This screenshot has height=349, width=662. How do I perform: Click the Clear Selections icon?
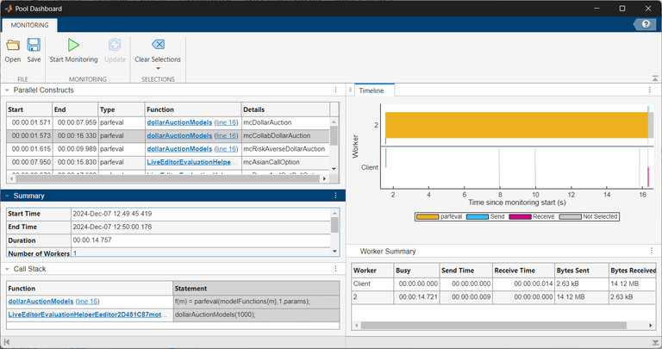(158, 45)
